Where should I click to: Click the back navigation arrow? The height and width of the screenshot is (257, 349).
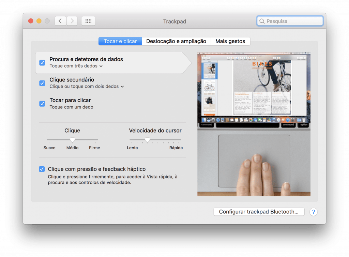[60, 20]
